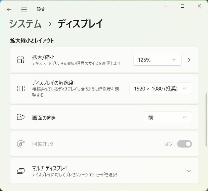
Task: Open custom scaling via the right chevron
Action: (189, 60)
